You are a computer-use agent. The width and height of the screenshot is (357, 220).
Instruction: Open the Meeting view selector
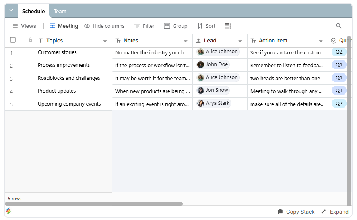[x=64, y=26]
